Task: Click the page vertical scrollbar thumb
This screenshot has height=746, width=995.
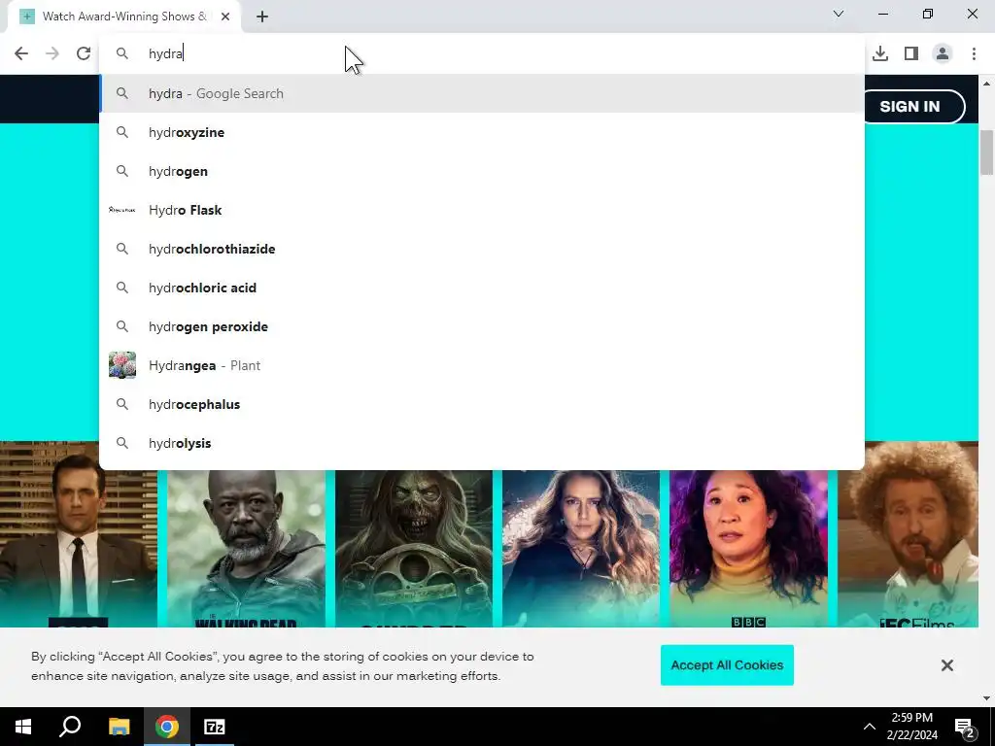Action: pos(987,153)
